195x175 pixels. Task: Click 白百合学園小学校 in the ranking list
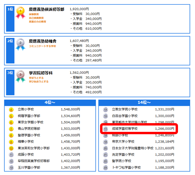pos(125,116)
